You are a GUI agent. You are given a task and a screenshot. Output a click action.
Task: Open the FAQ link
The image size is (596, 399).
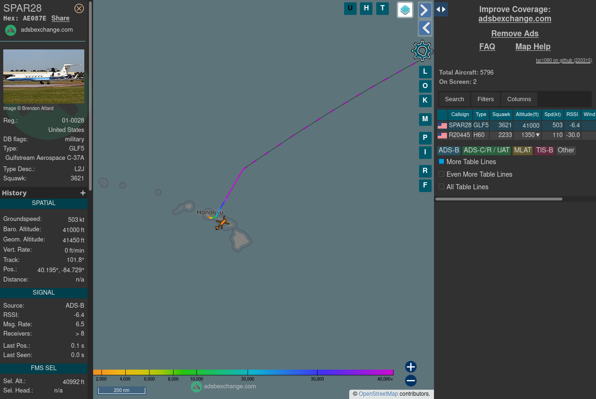pyautogui.click(x=488, y=47)
